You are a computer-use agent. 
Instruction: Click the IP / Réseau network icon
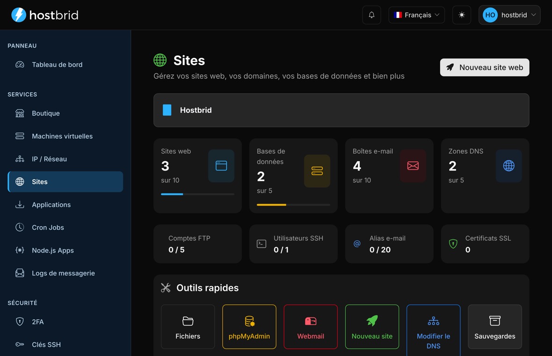coord(20,159)
